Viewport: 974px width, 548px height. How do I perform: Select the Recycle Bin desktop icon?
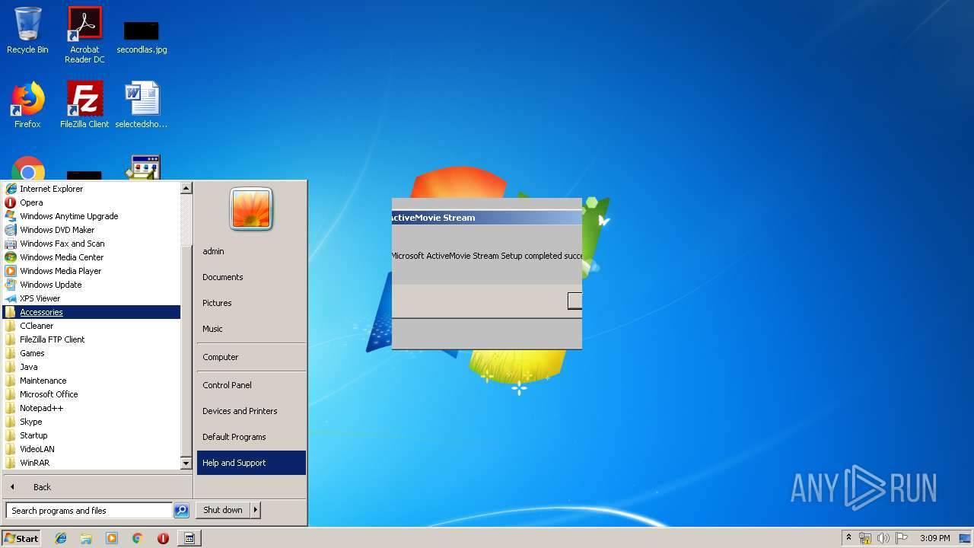tap(27, 30)
